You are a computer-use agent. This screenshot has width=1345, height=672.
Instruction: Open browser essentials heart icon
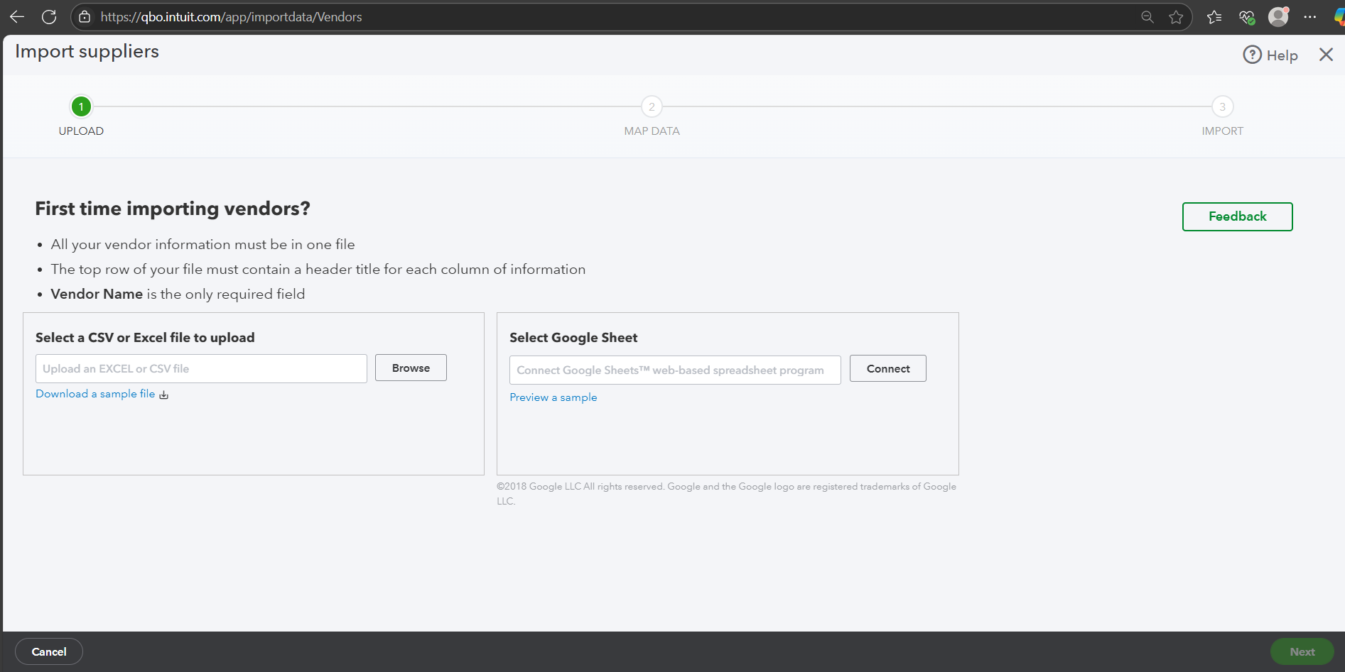(x=1246, y=17)
